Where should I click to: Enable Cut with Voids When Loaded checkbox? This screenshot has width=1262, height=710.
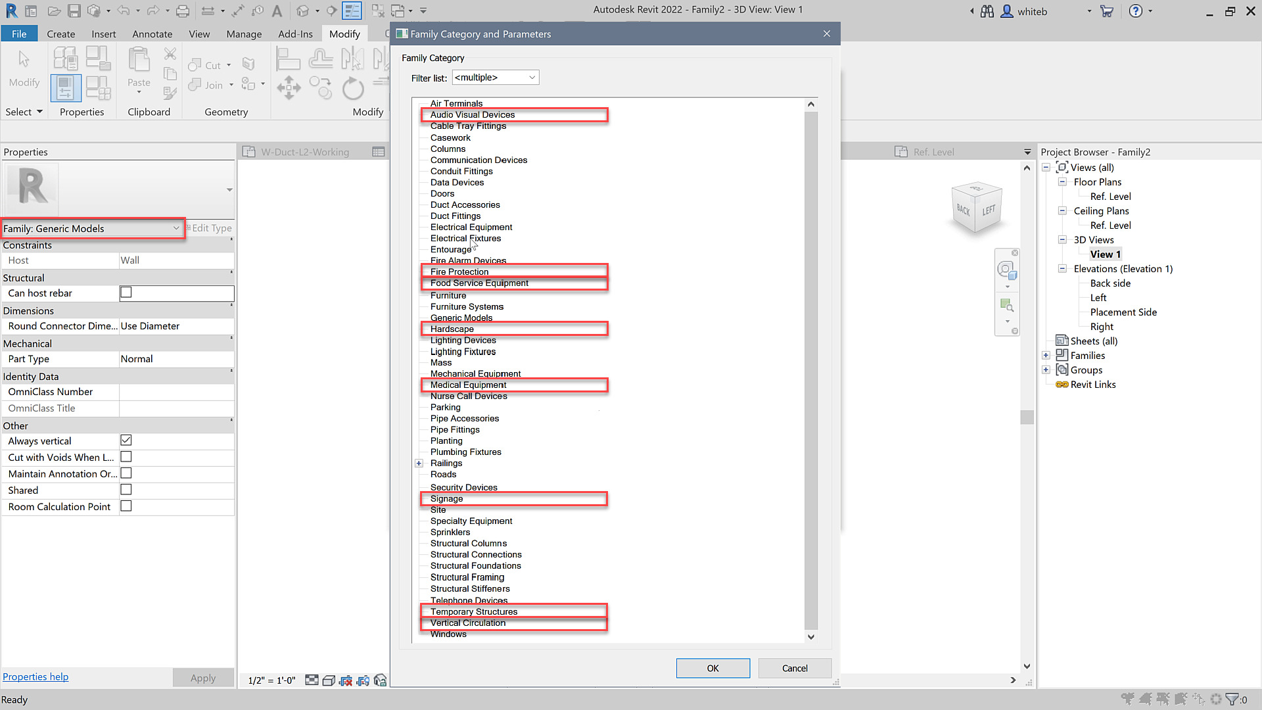(126, 457)
